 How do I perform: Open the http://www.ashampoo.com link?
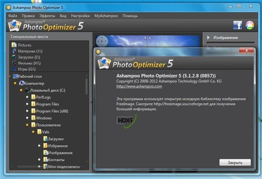139,86
